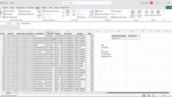This screenshot has width=172, height=97.
Task: Open Advanced filter options
Action: point(81,17)
